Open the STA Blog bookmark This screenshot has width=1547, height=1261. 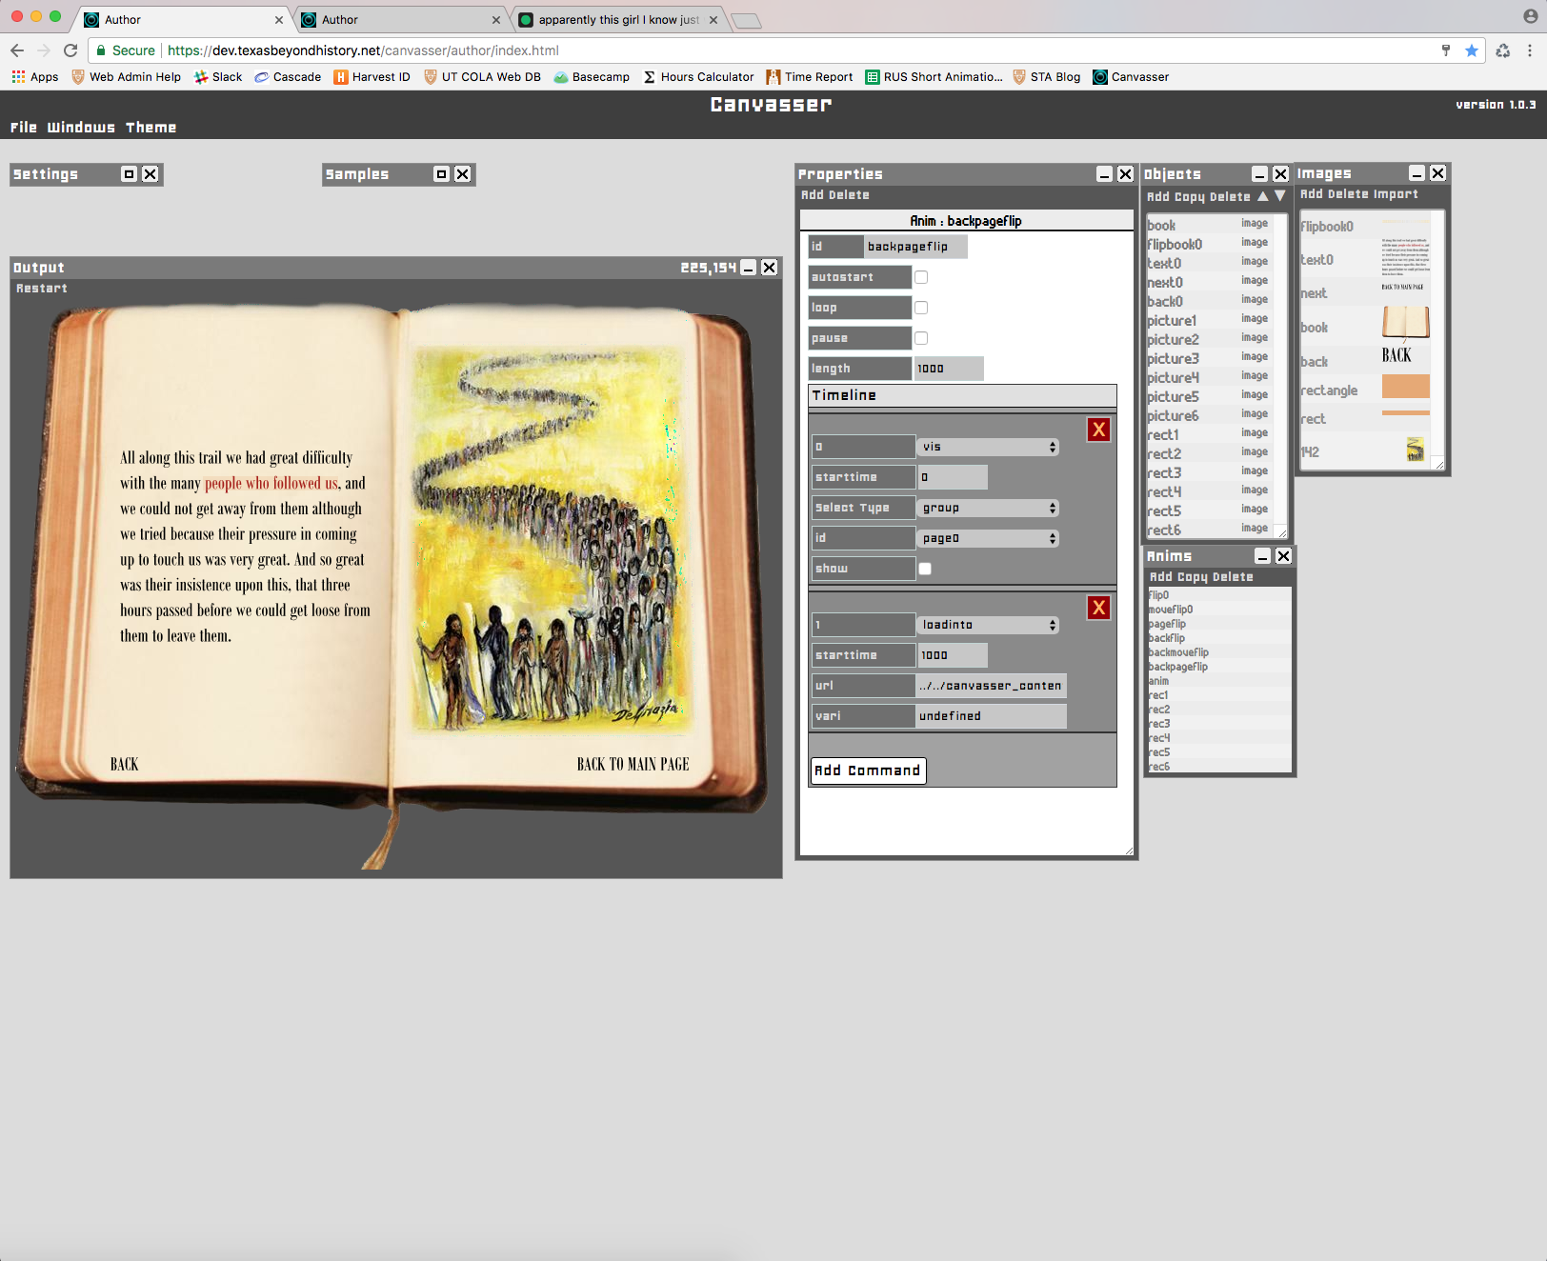click(1047, 77)
